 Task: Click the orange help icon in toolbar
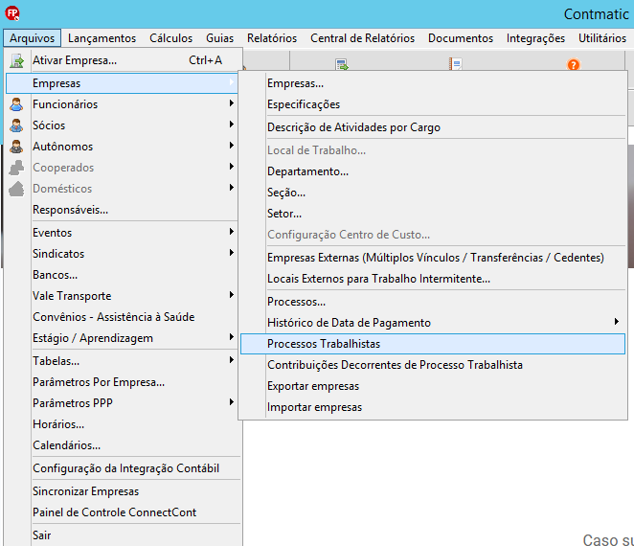(x=574, y=65)
